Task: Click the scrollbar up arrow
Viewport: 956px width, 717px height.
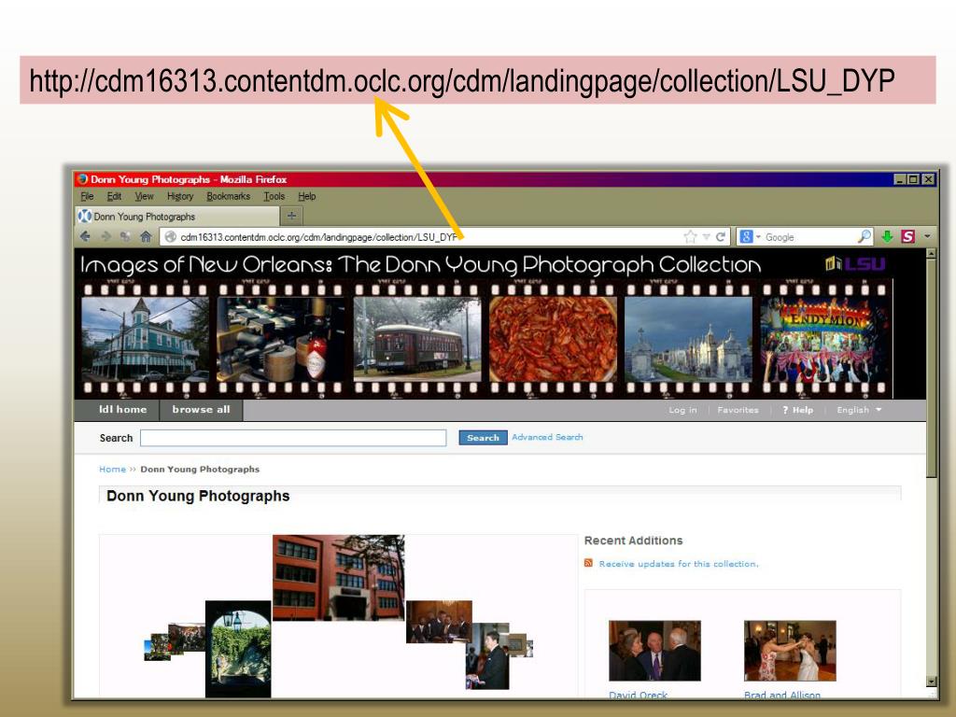Action: pyautogui.click(x=931, y=254)
